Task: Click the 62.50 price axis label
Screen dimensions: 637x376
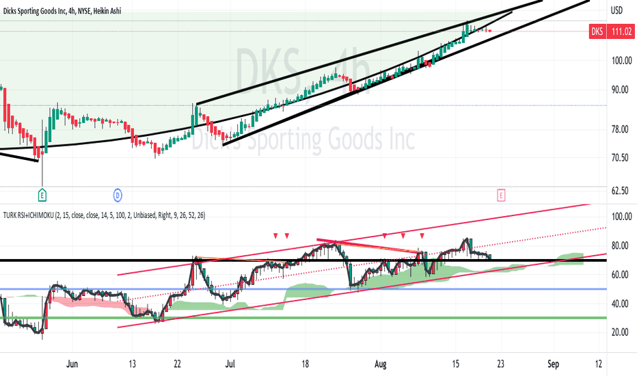Action: click(620, 190)
